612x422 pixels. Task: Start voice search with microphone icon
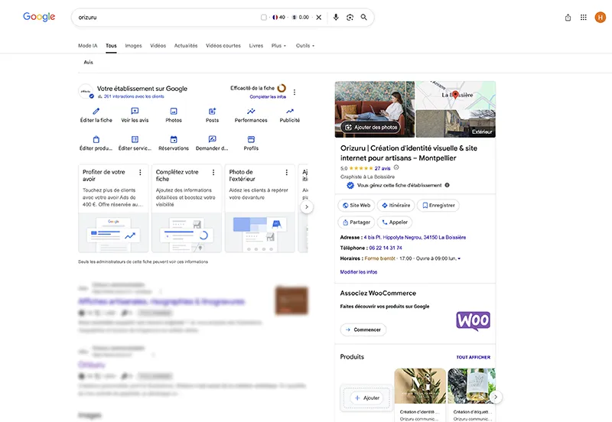(336, 17)
